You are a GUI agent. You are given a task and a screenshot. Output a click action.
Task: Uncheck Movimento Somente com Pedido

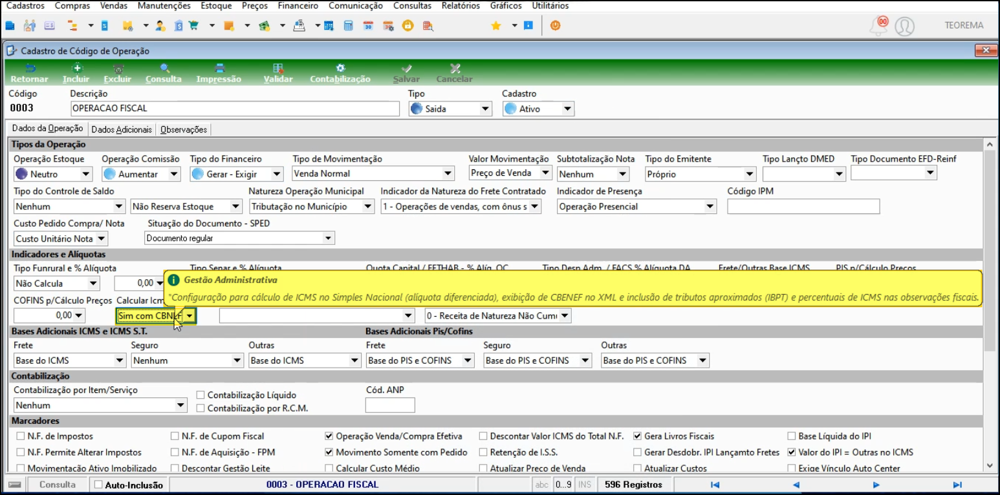pyautogui.click(x=329, y=452)
